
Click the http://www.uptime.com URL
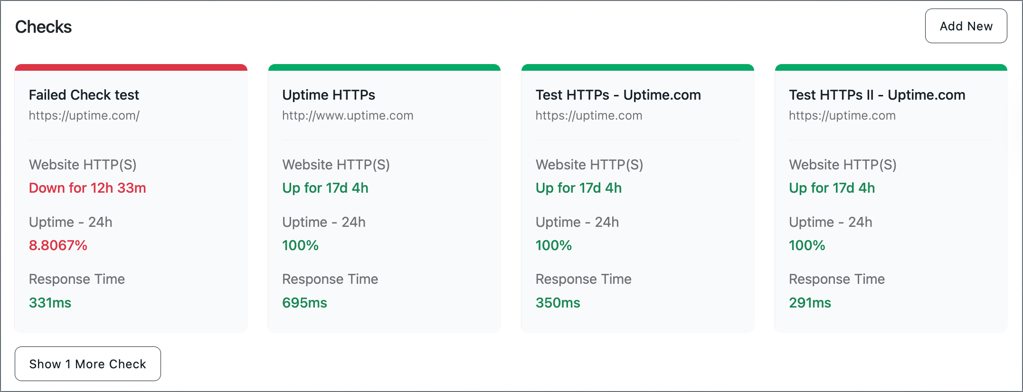pos(348,115)
